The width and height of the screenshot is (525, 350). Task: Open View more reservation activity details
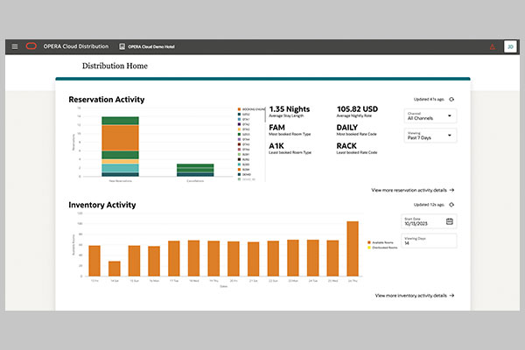[x=412, y=190]
